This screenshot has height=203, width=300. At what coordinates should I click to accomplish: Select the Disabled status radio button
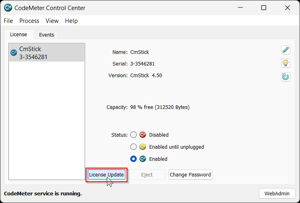(133, 135)
